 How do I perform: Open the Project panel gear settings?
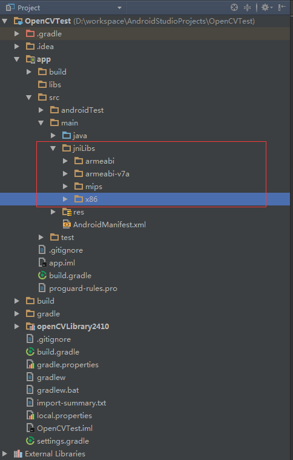[266, 7]
